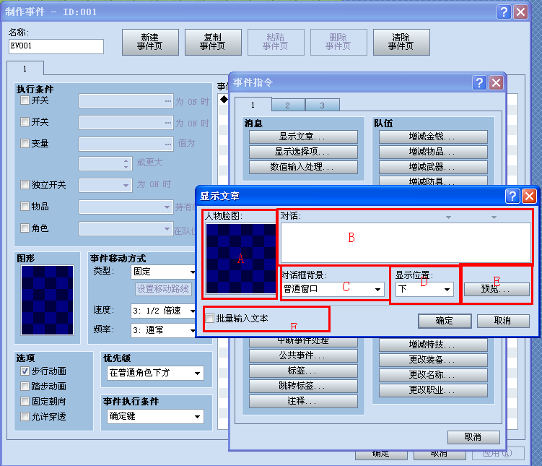Click the ellipsis of first 开关 field
The image size is (542, 466).
(168, 101)
